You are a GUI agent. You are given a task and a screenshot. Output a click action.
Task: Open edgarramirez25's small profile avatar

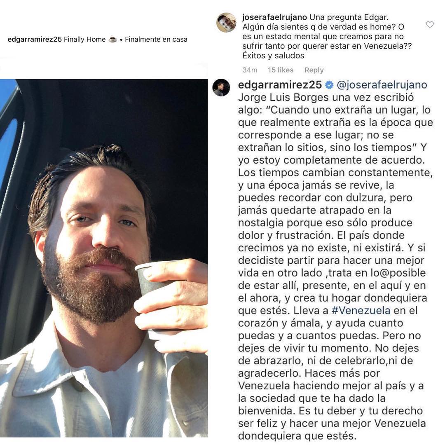(x=221, y=87)
